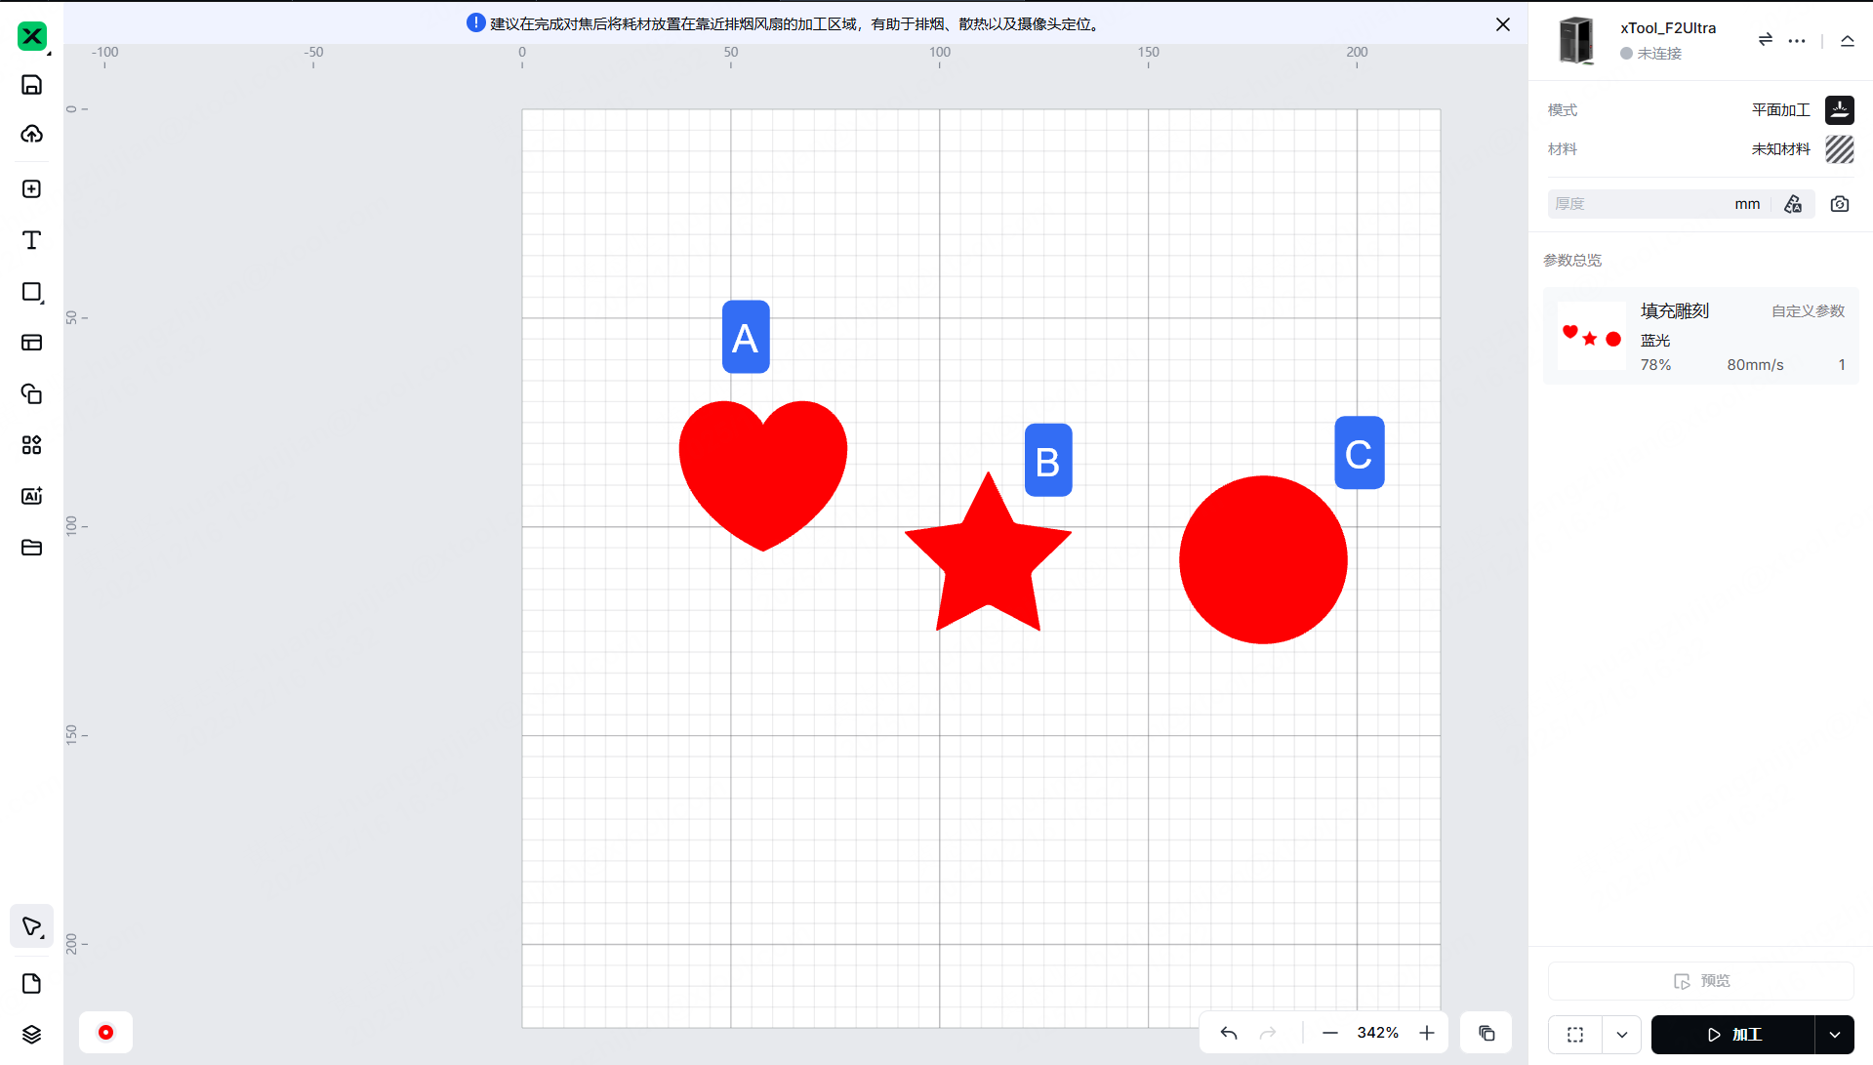
Task: Open the device more options menu
Action: pyautogui.click(x=1797, y=40)
